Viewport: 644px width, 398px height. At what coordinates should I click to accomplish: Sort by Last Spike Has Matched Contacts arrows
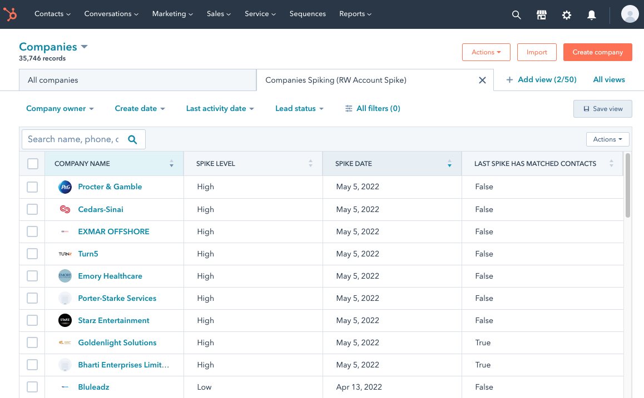(611, 164)
